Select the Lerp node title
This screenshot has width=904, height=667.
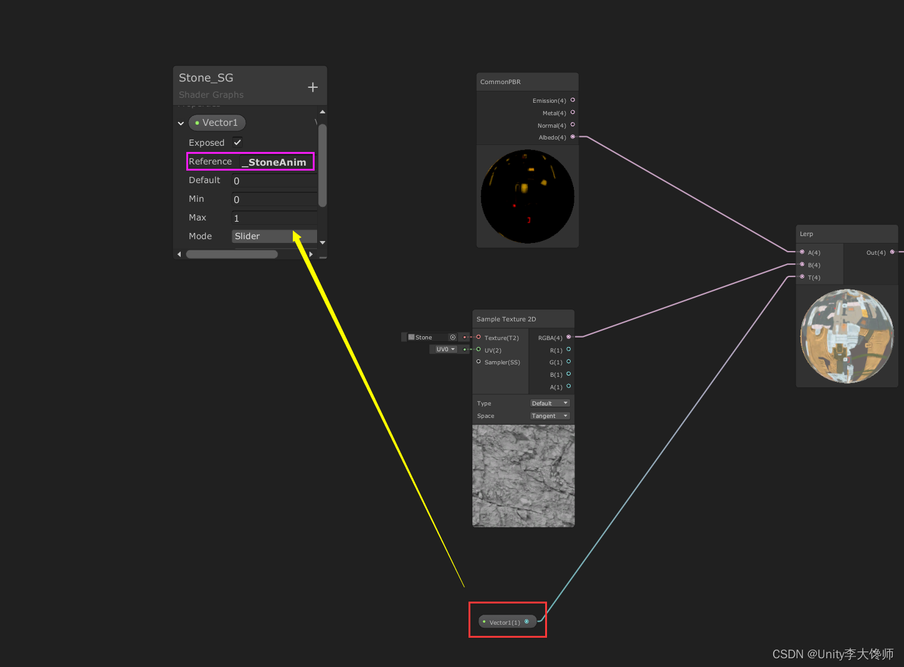click(806, 234)
